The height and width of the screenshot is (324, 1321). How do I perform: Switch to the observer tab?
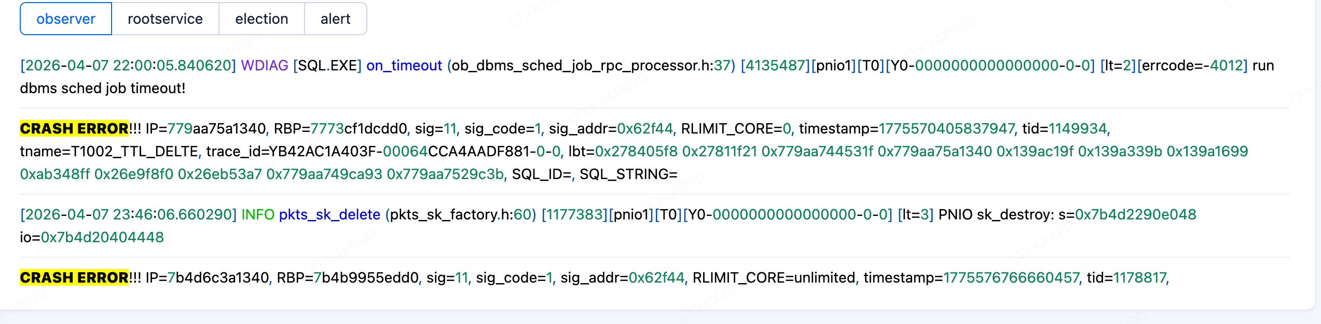coord(66,19)
